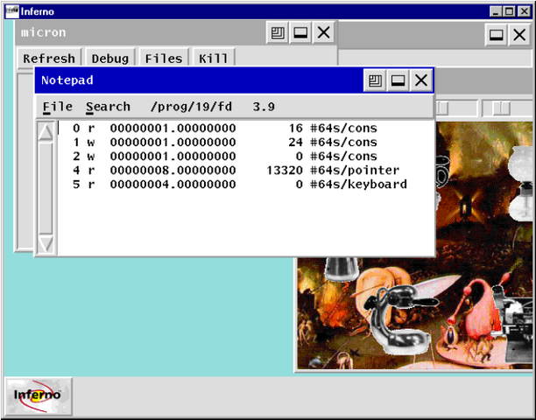Open the File menu in Notepad
The width and height of the screenshot is (536, 420).
(x=58, y=107)
